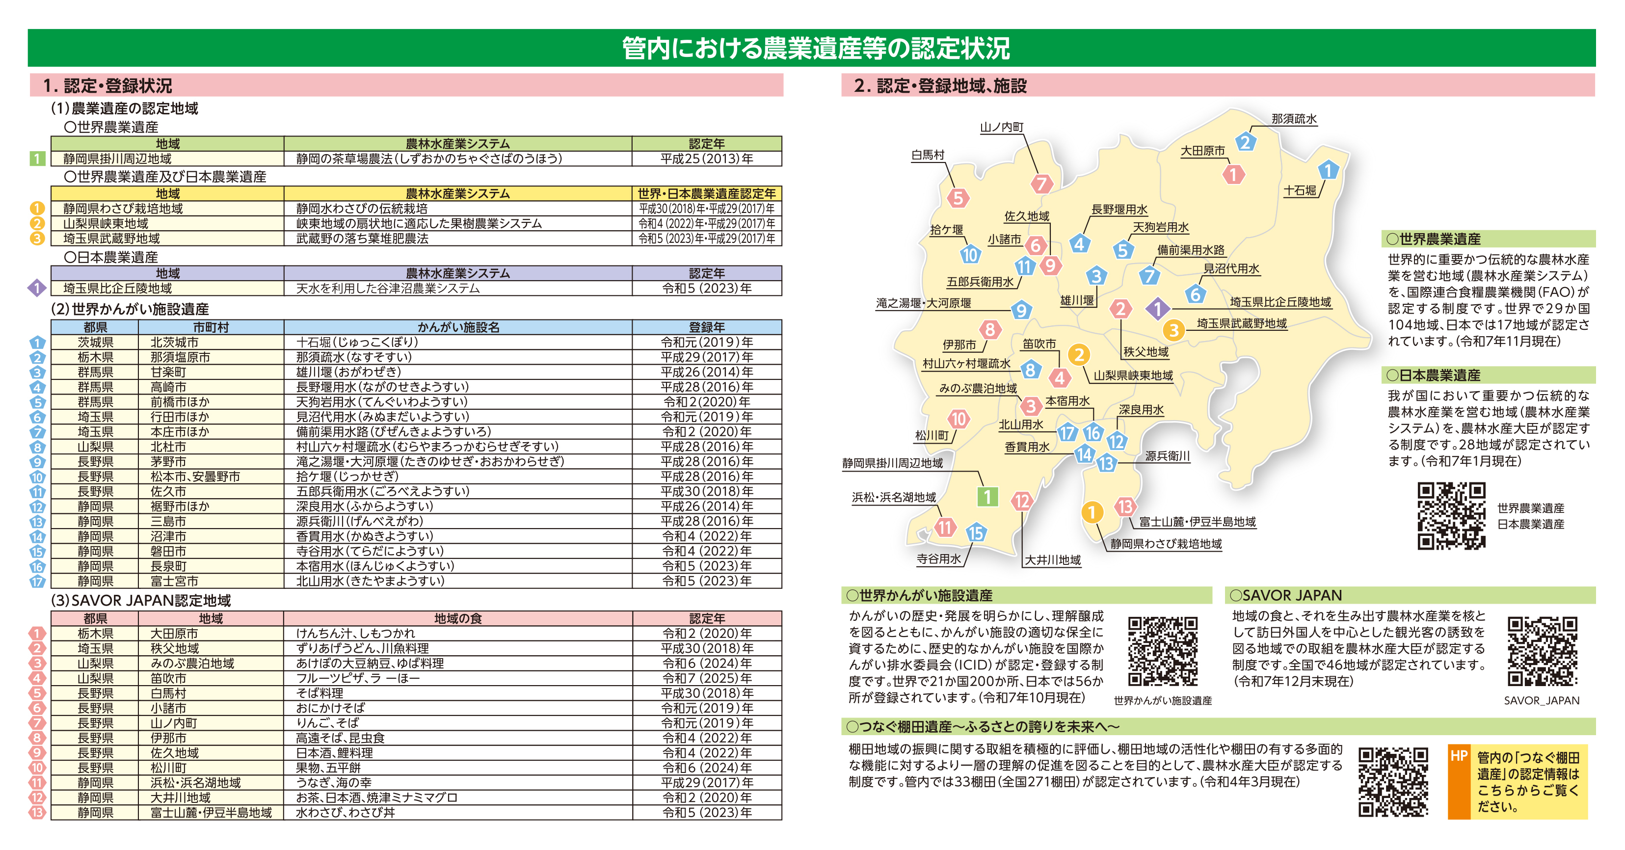1625x850 pixels.
Task: Click blue map marker 17 next to 北山用水
Action: 1066,432
